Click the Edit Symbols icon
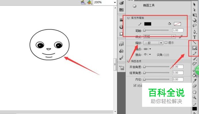The width and height of the screenshot is (199, 114). (x=89, y=2)
